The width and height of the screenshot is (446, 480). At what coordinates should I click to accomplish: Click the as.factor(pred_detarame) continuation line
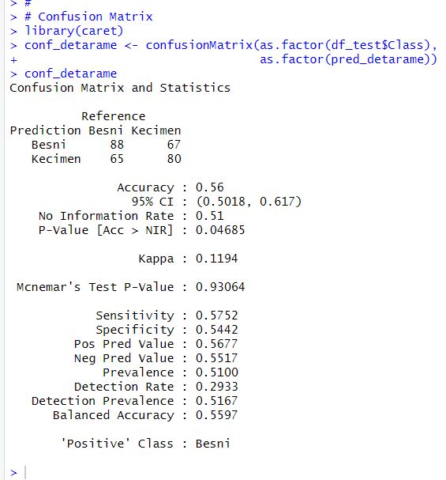coord(348,59)
